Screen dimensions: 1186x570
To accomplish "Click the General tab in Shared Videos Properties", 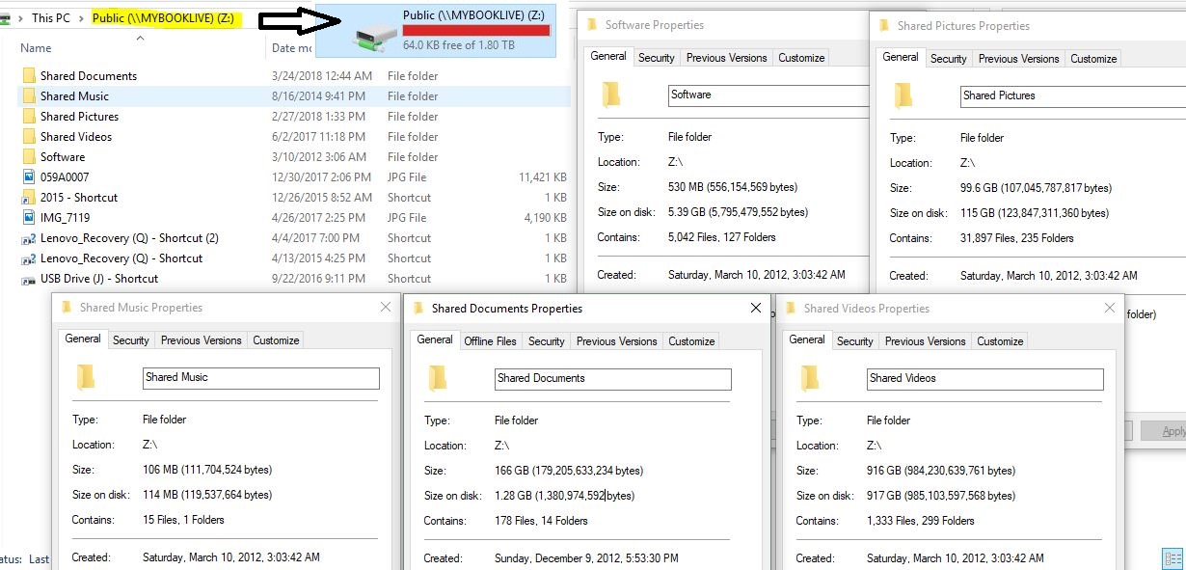I will pyautogui.click(x=807, y=339).
